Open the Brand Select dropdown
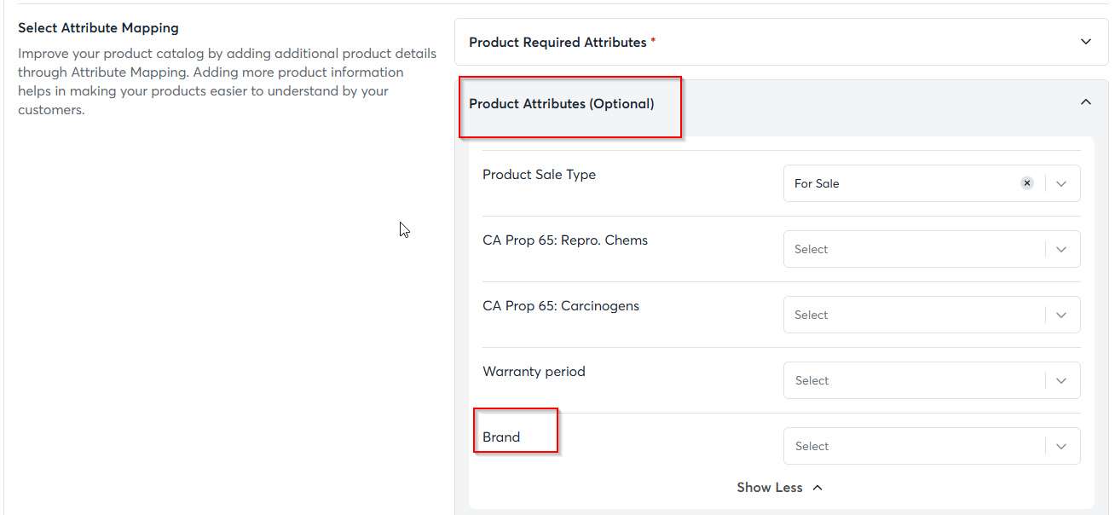 [1061, 446]
